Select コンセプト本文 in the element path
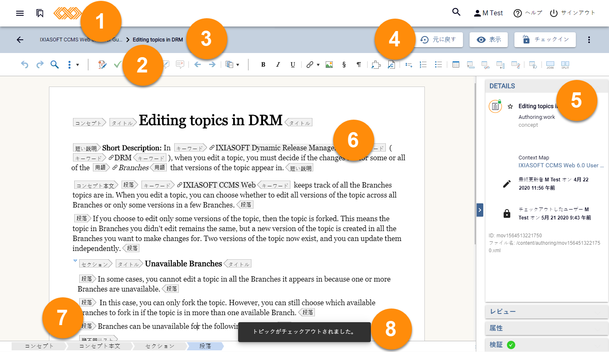 point(100,346)
